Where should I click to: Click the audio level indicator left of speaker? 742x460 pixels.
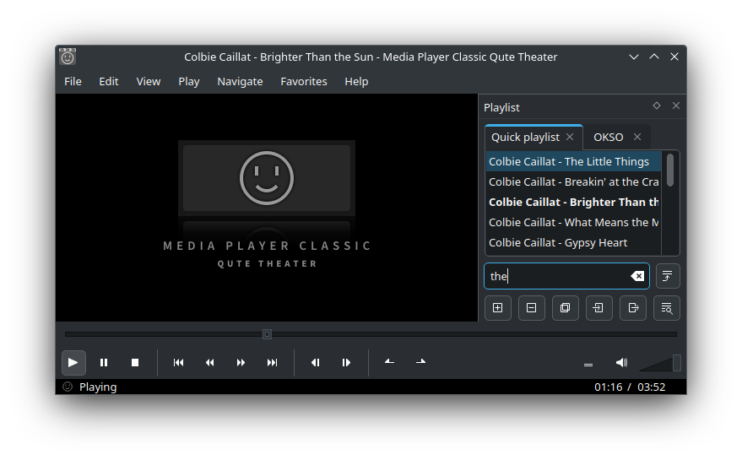pos(588,365)
